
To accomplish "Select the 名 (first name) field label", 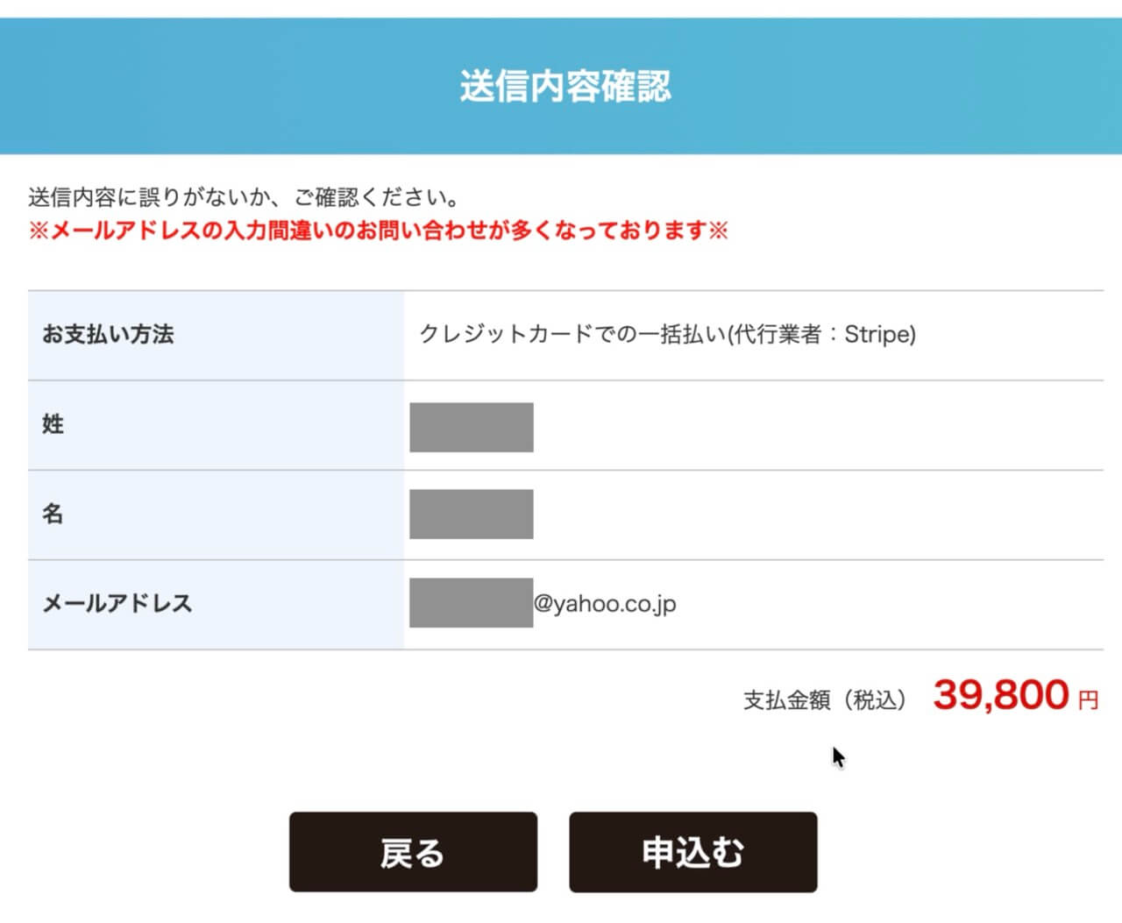I will click(52, 515).
